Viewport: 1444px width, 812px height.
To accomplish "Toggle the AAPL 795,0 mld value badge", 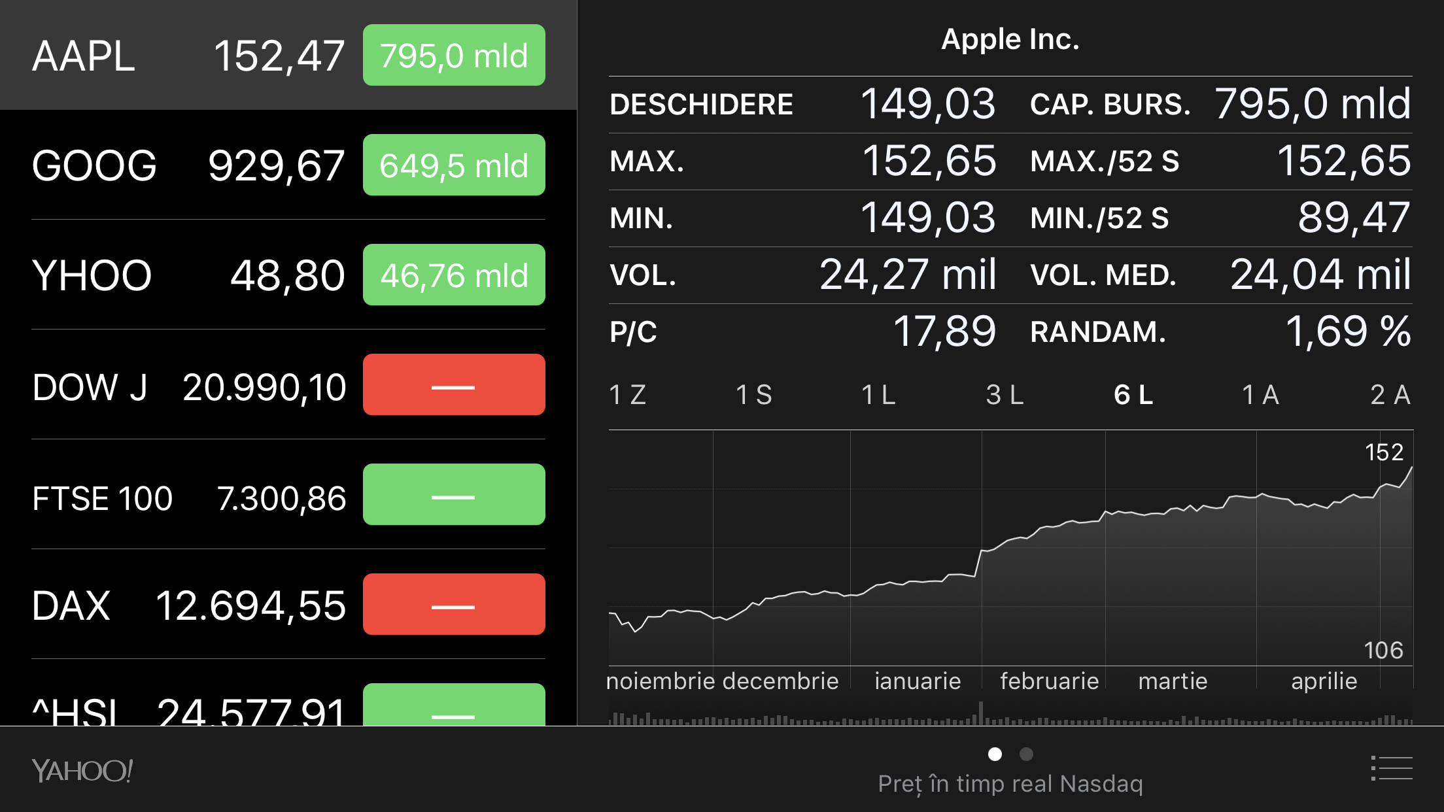I will pyautogui.click(x=454, y=55).
